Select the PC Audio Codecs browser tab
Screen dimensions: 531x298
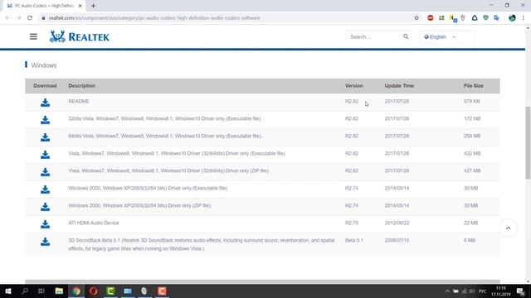click(x=44, y=6)
